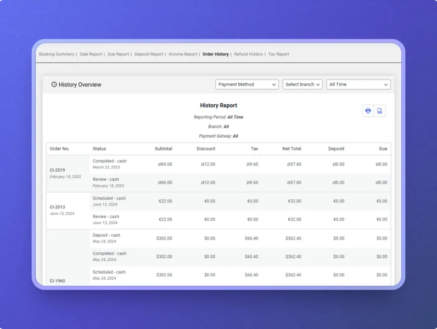Click the Status column header
This screenshot has height=329, width=437.
99,149
